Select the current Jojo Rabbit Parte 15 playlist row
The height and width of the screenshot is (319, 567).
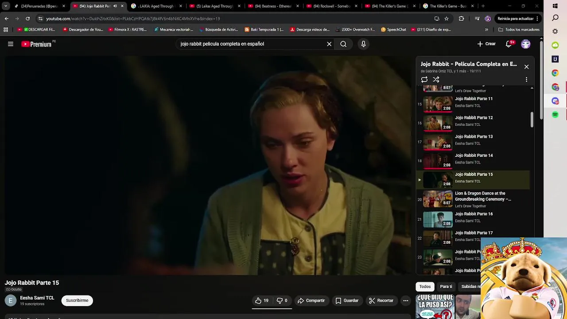click(473, 179)
